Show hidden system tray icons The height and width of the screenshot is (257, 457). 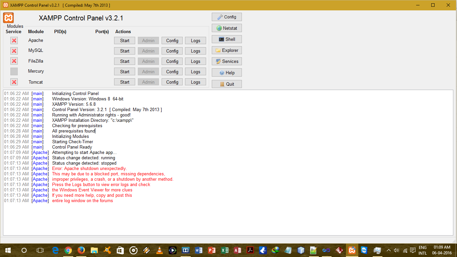click(388, 250)
